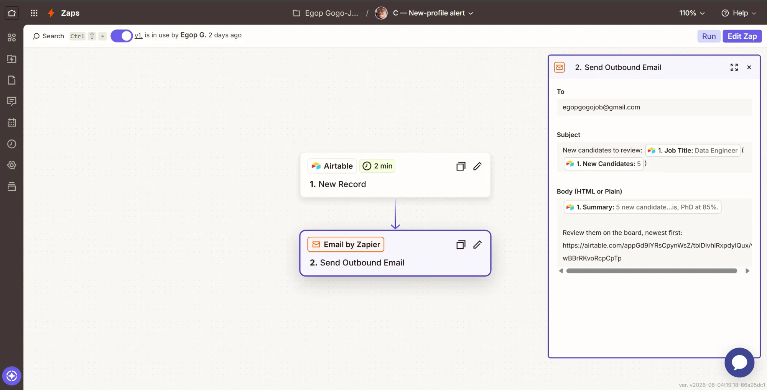Click the 'New candidates to review:' subject text
Viewport: 767px width, 390px height.
(x=602, y=151)
